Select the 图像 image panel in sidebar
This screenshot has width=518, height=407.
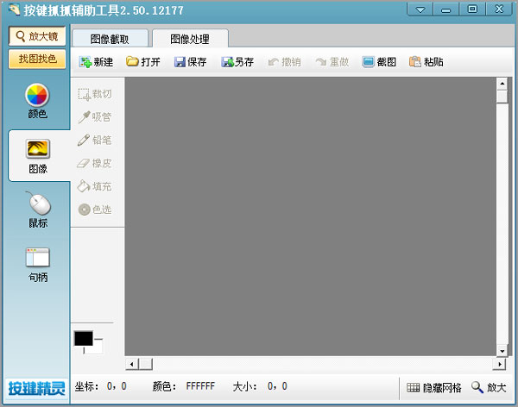pos(37,156)
